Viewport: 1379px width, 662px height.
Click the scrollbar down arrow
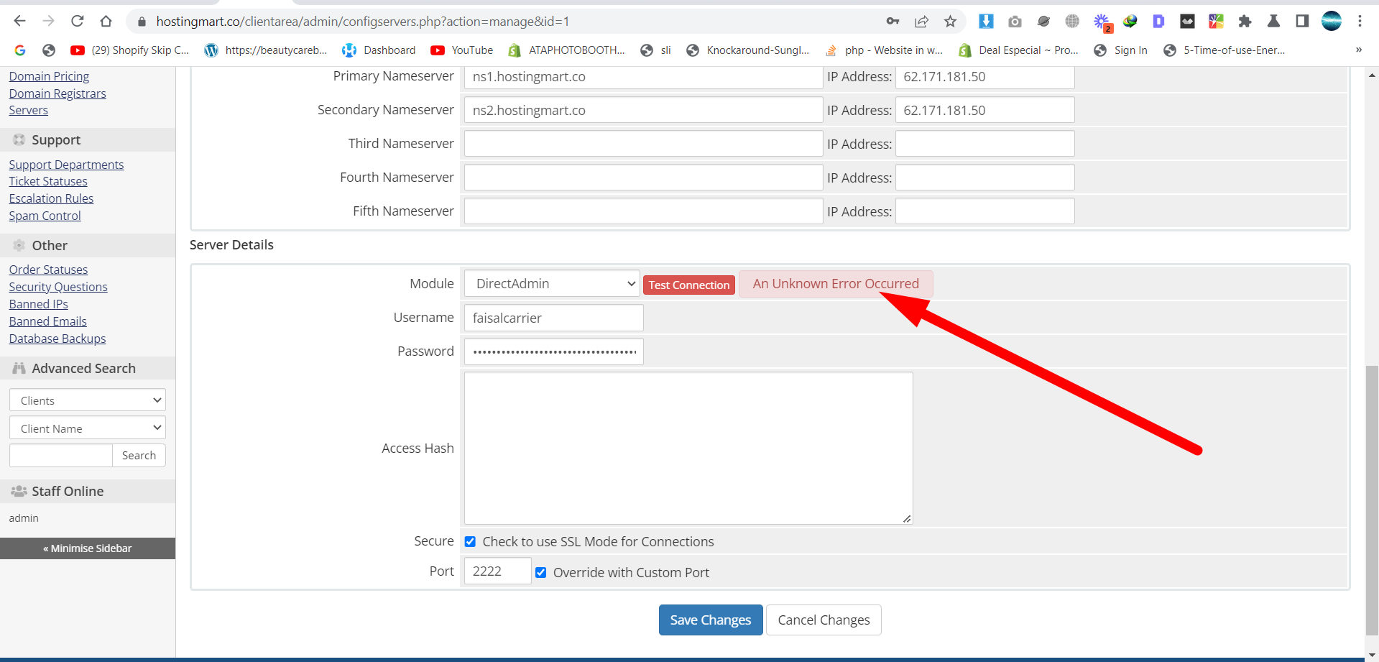[x=1372, y=655]
